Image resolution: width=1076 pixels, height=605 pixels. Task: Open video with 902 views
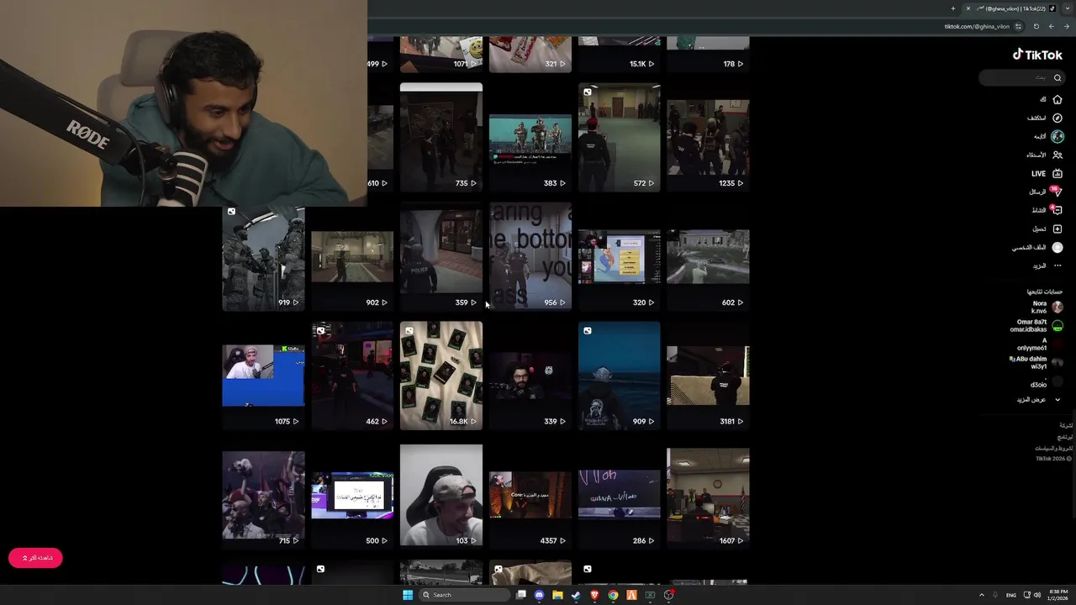pyautogui.click(x=352, y=256)
